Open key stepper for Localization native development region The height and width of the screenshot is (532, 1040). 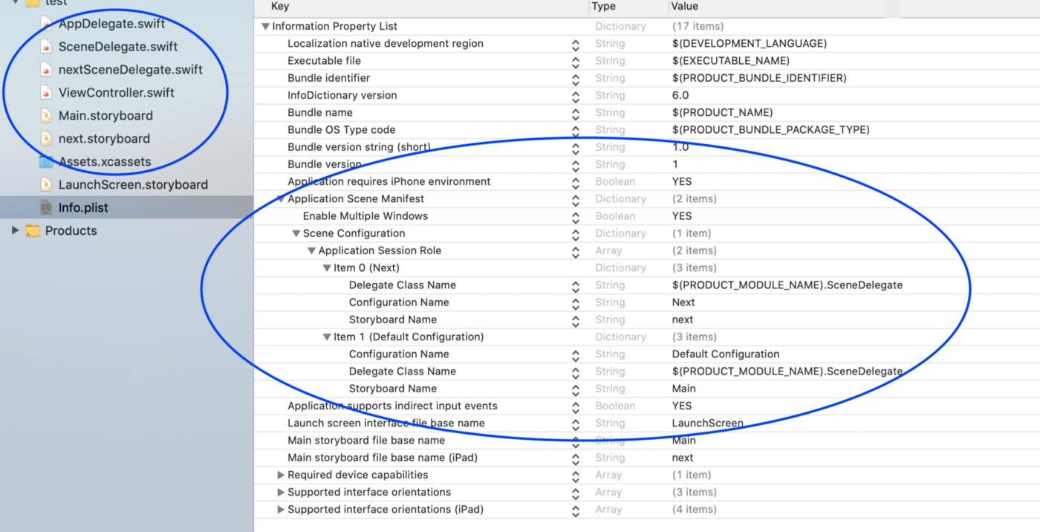[576, 45]
